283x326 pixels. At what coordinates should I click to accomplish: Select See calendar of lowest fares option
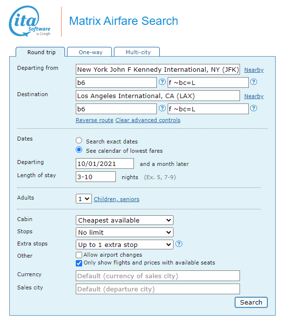point(79,150)
